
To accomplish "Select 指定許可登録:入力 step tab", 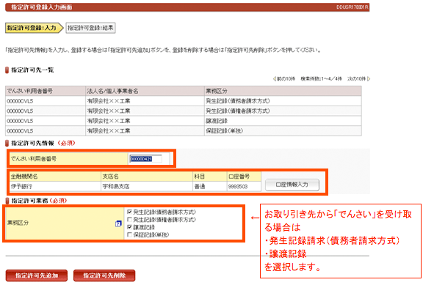I will pyautogui.click(x=34, y=28).
